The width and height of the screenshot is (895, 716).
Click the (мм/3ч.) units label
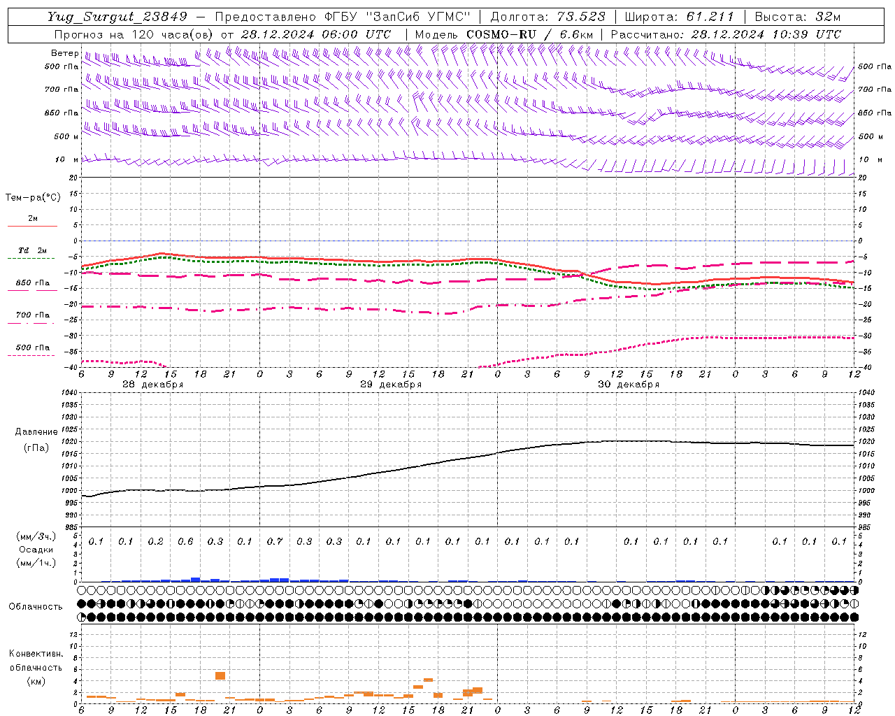(36, 536)
